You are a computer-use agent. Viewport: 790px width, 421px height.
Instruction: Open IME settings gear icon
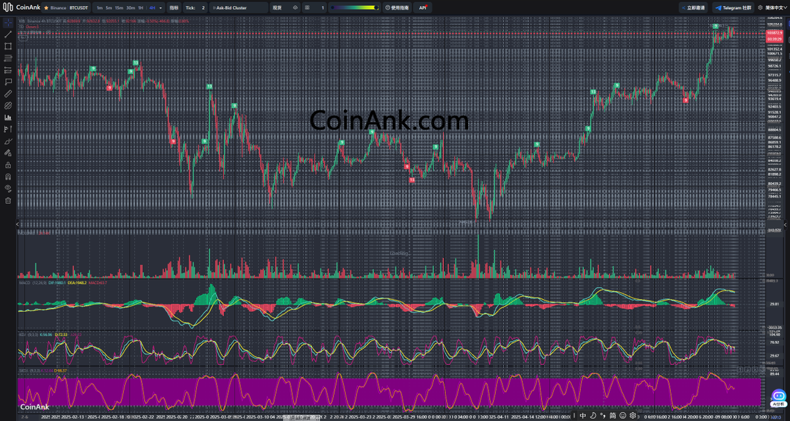point(633,416)
